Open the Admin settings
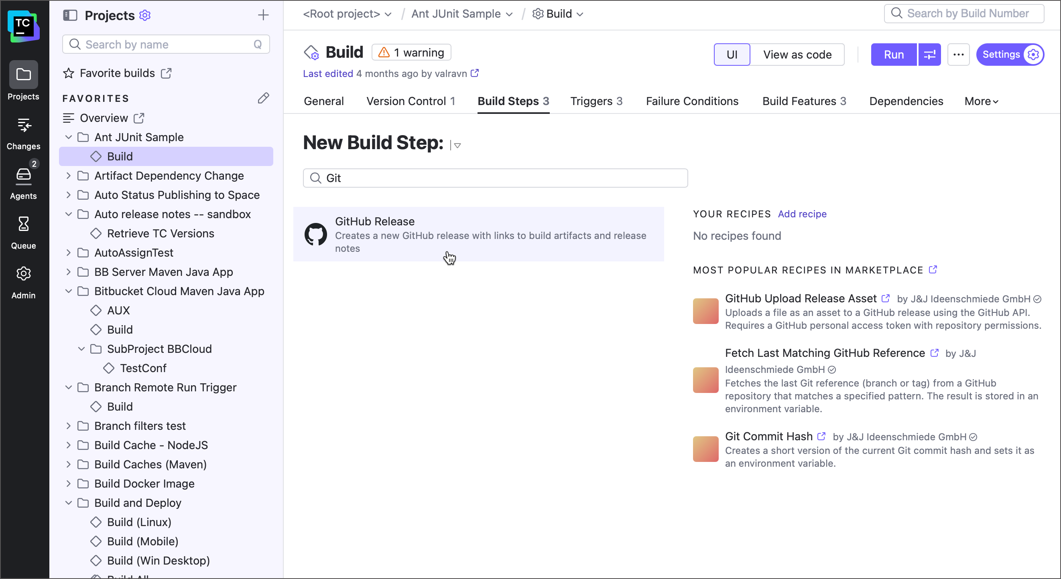 click(x=24, y=282)
